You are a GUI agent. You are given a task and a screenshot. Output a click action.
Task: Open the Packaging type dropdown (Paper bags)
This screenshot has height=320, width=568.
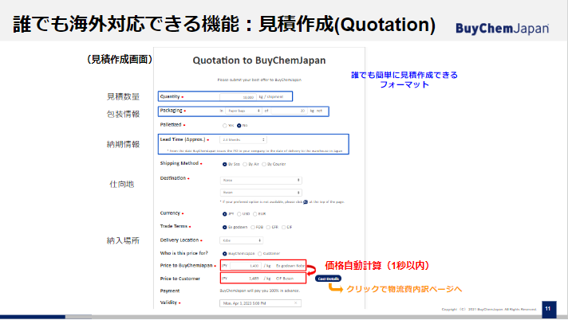(x=243, y=111)
